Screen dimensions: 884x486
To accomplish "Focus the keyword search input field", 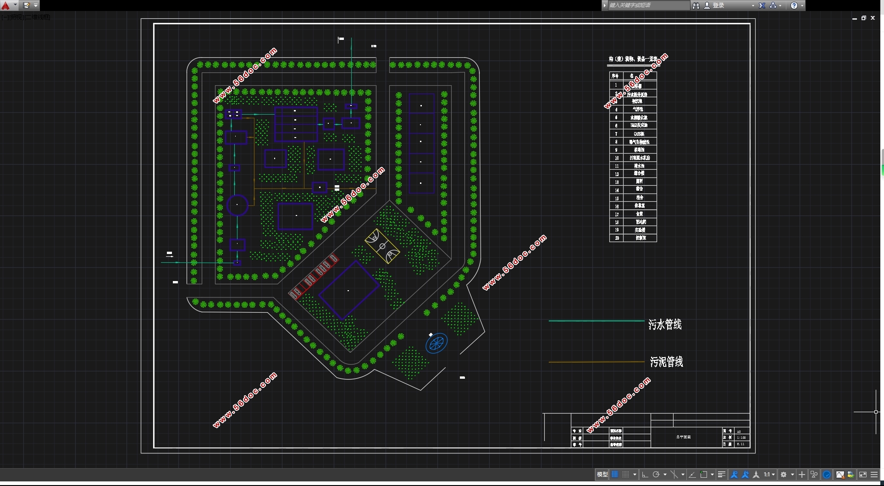I will click(x=648, y=6).
